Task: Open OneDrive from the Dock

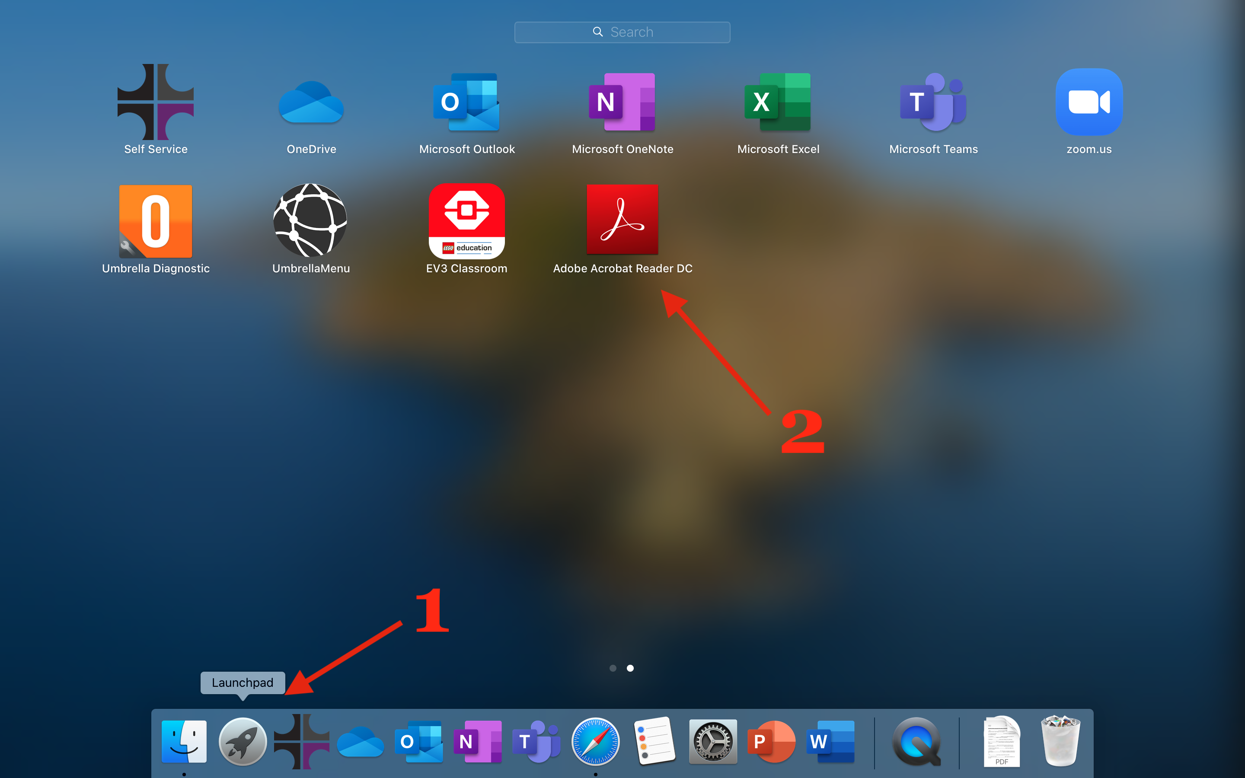Action: coord(360,741)
